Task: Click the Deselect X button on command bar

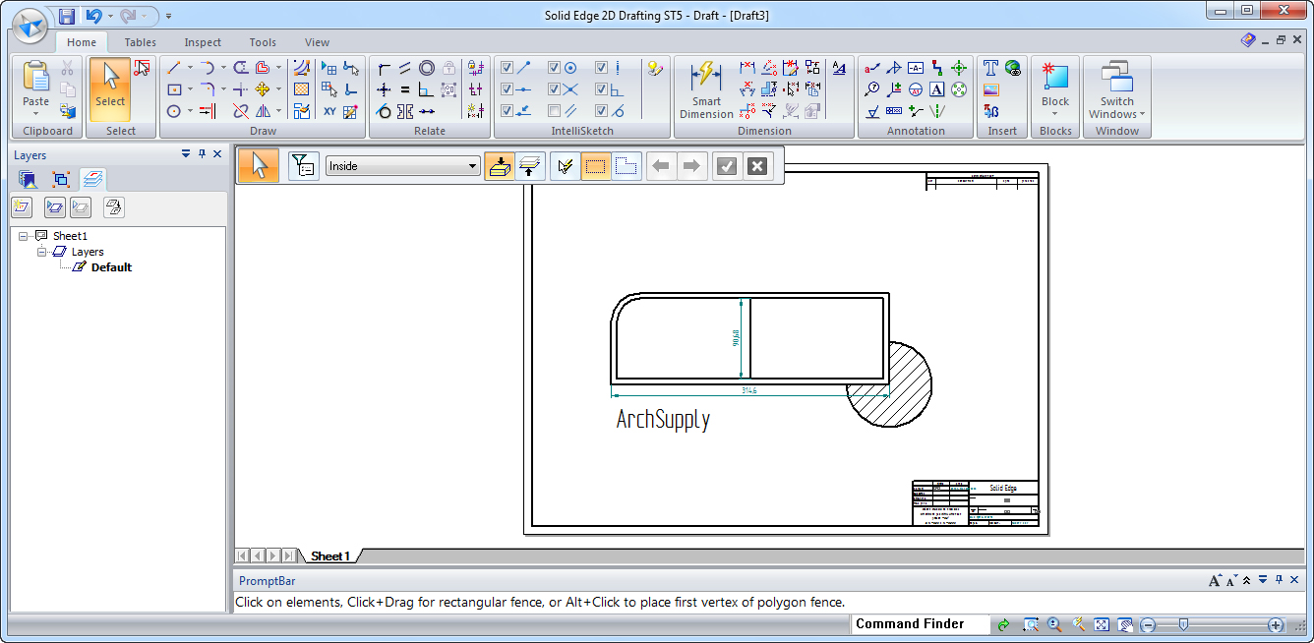Action: point(756,166)
